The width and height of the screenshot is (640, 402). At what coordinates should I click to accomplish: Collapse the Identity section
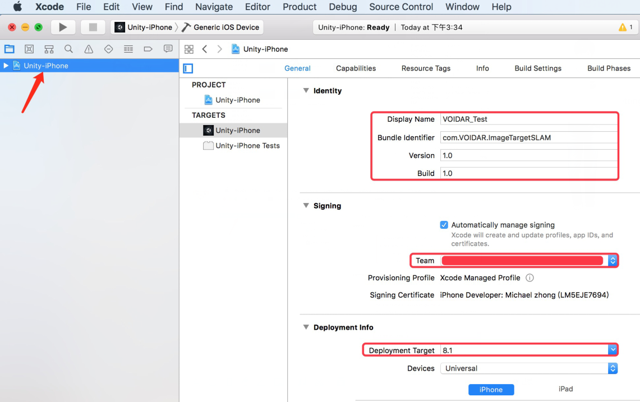click(306, 91)
